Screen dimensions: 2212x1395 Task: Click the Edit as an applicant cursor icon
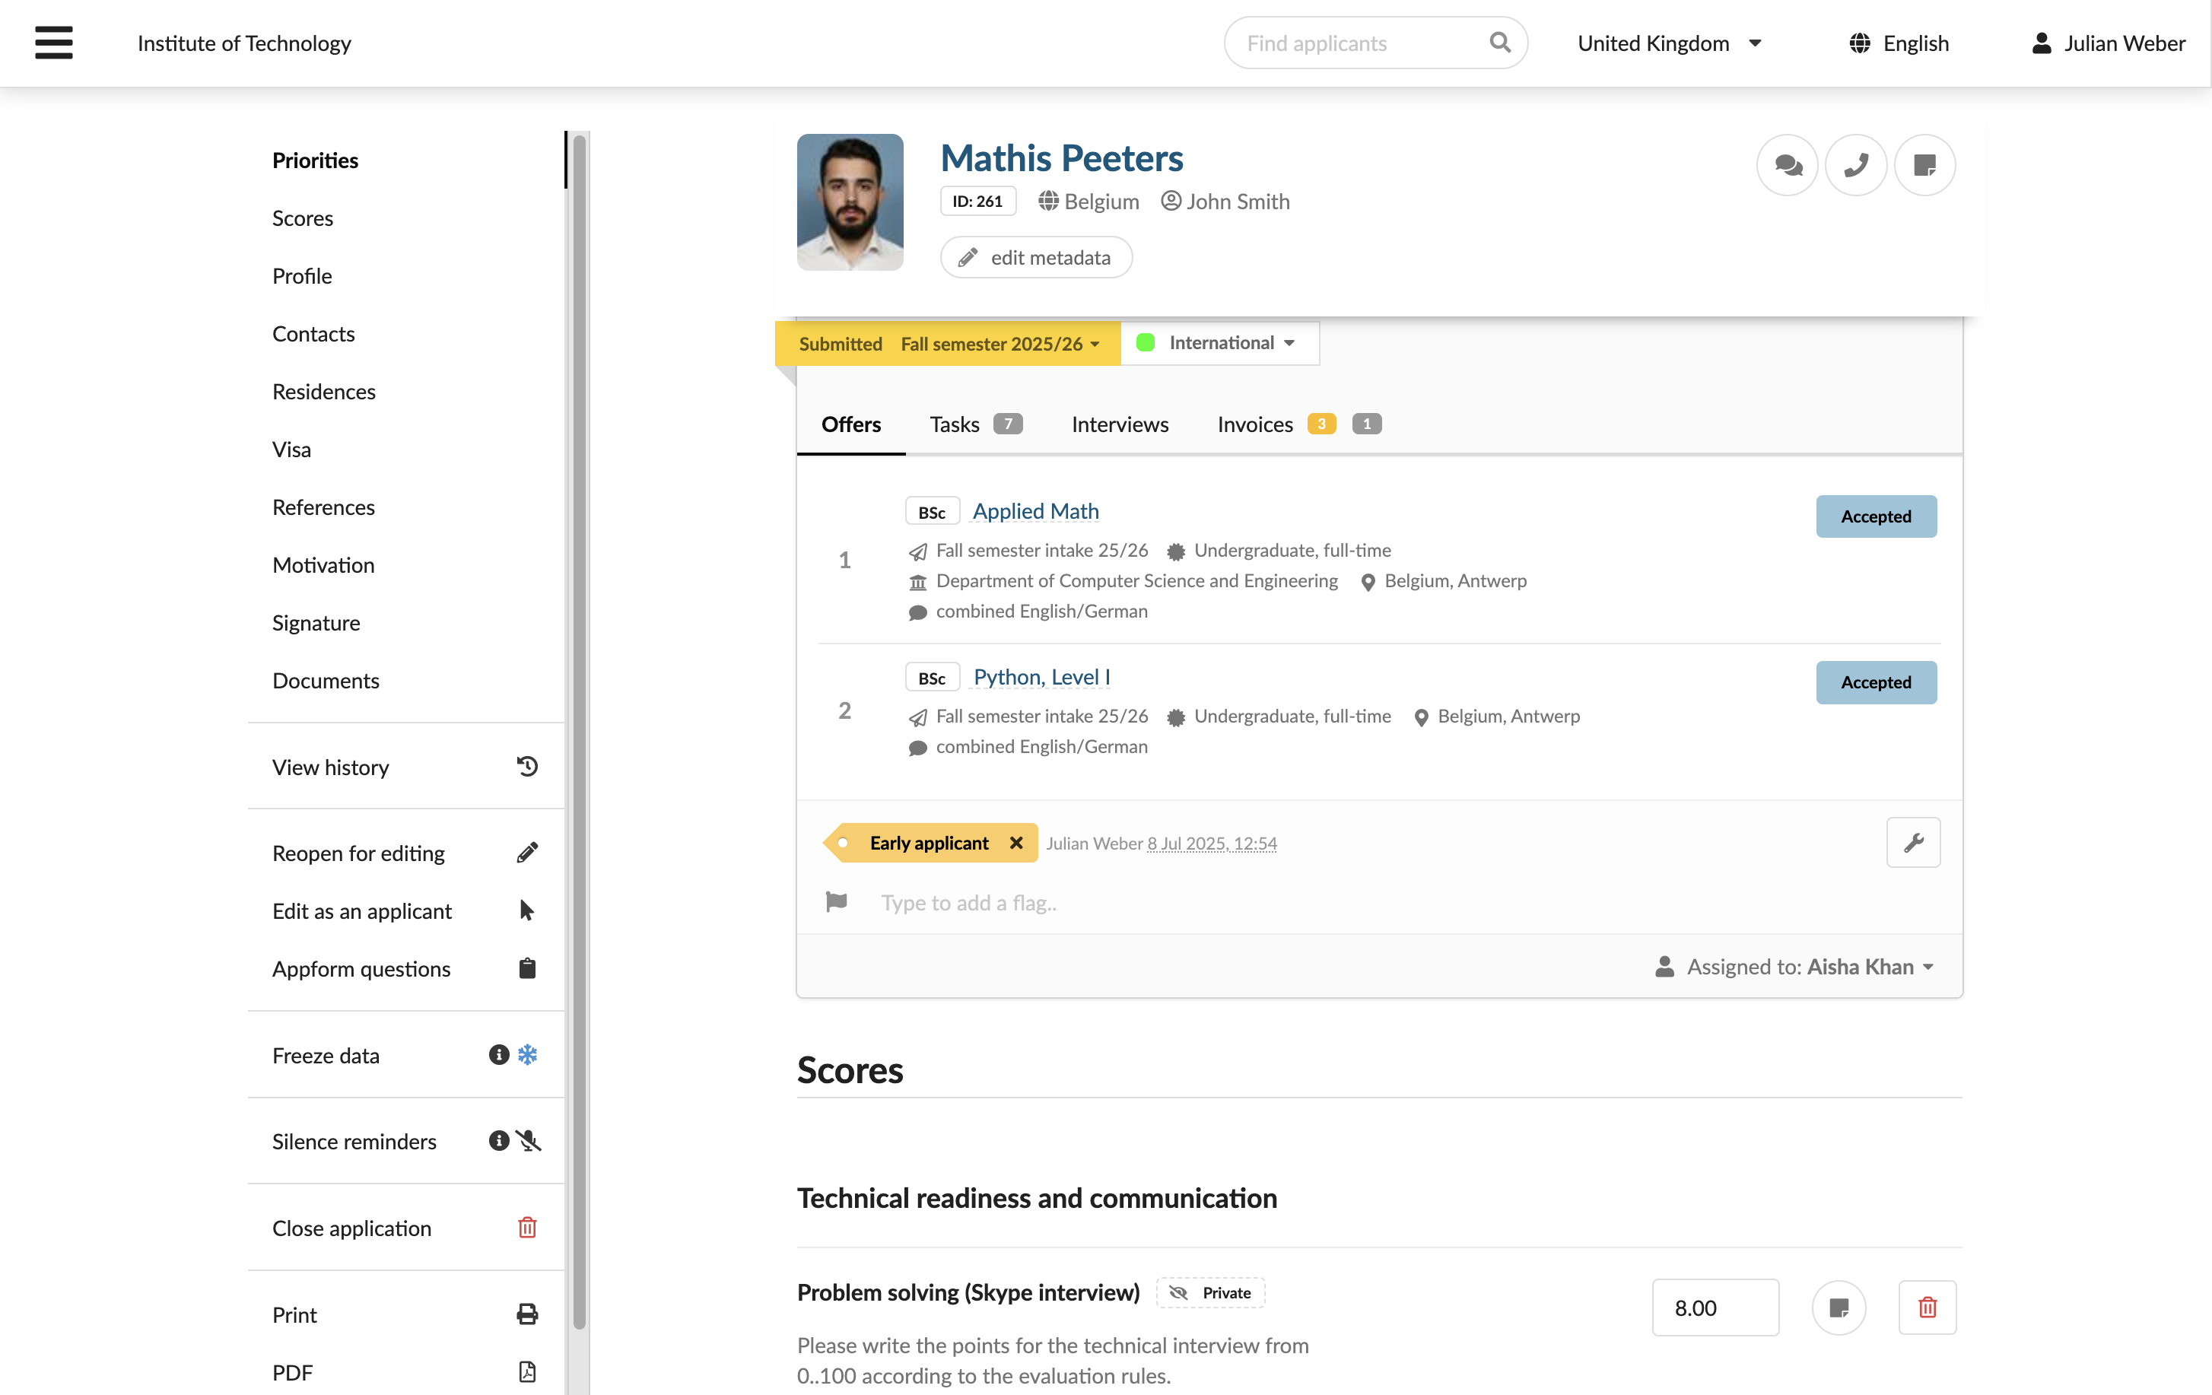[x=526, y=911]
